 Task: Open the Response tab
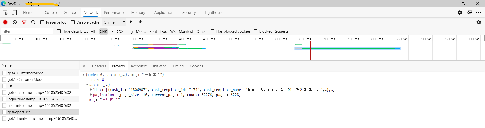[x=139, y=66]
